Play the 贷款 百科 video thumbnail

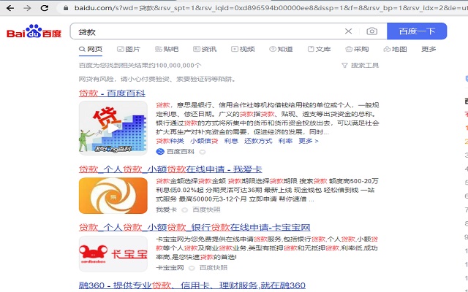point(113,128)
